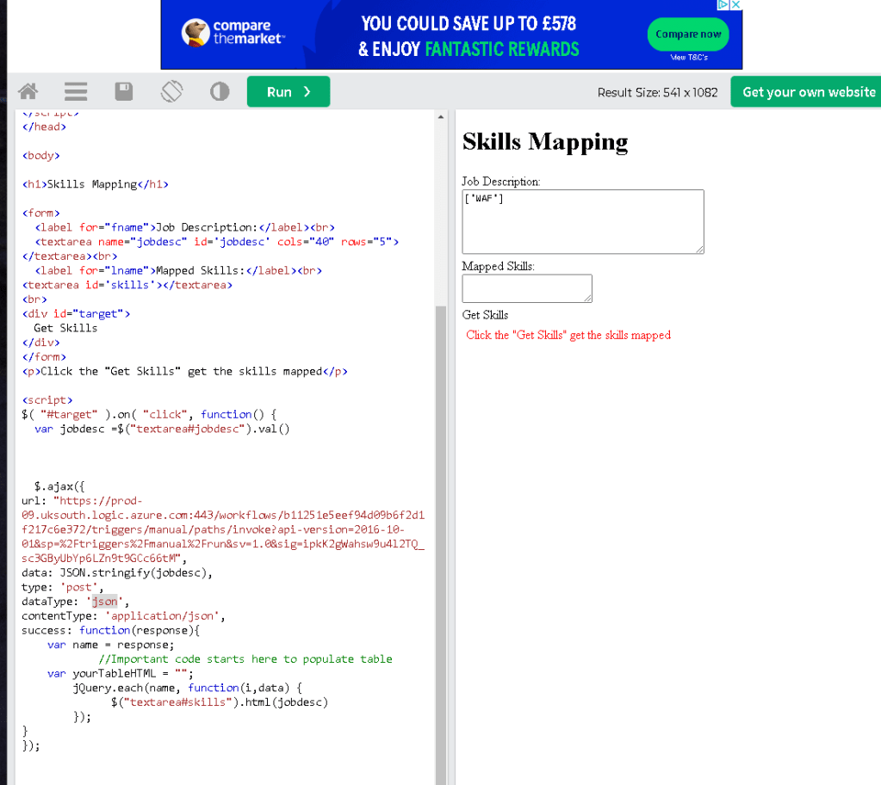Click Get your own website button
The width and height of the screenshot is (881, 785).
coord(808,91)
